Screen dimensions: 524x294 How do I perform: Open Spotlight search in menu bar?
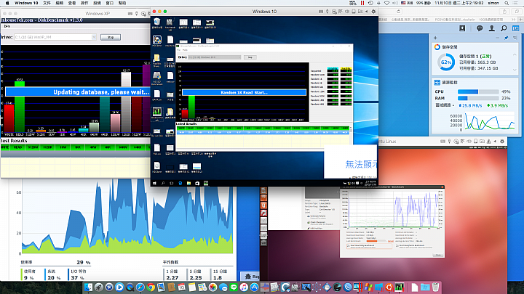(507, 3)
